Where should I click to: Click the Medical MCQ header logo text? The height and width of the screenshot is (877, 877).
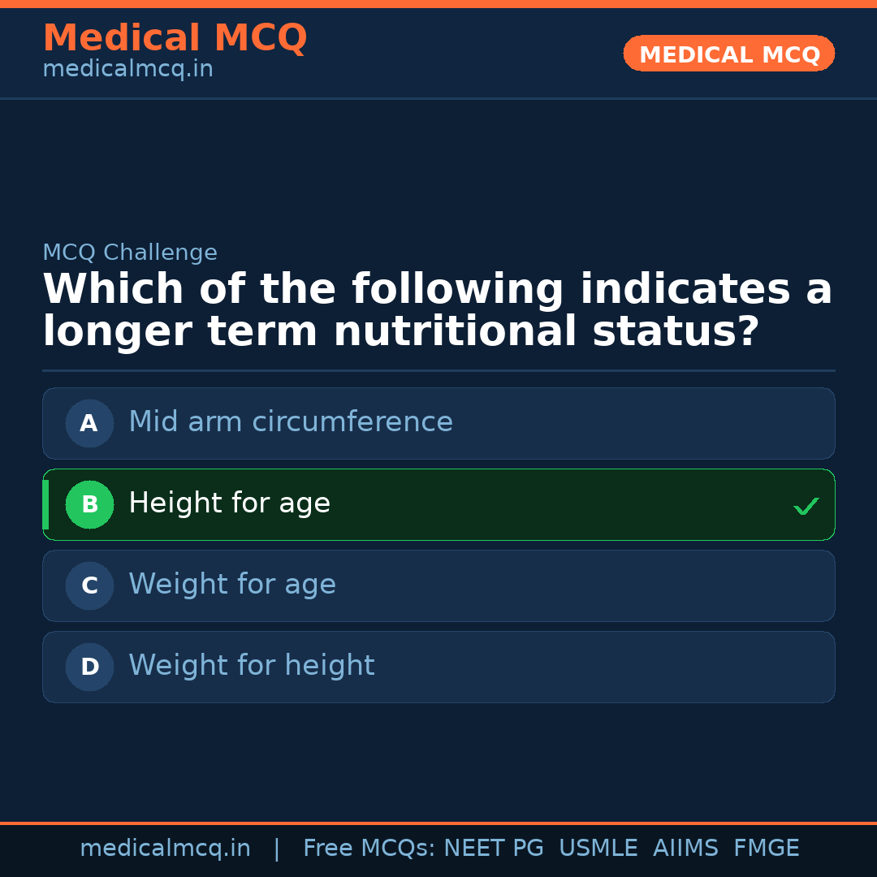click(x=175, y=37)
